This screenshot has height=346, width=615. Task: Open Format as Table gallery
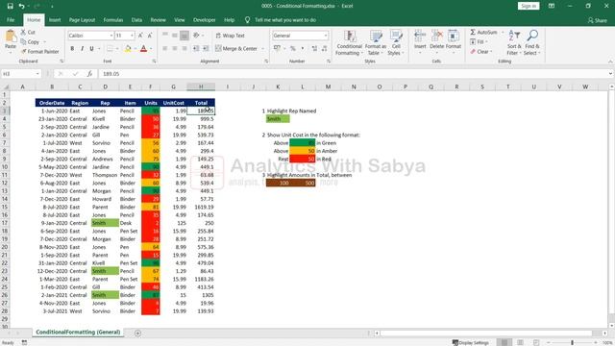click(x=376, y=42)
